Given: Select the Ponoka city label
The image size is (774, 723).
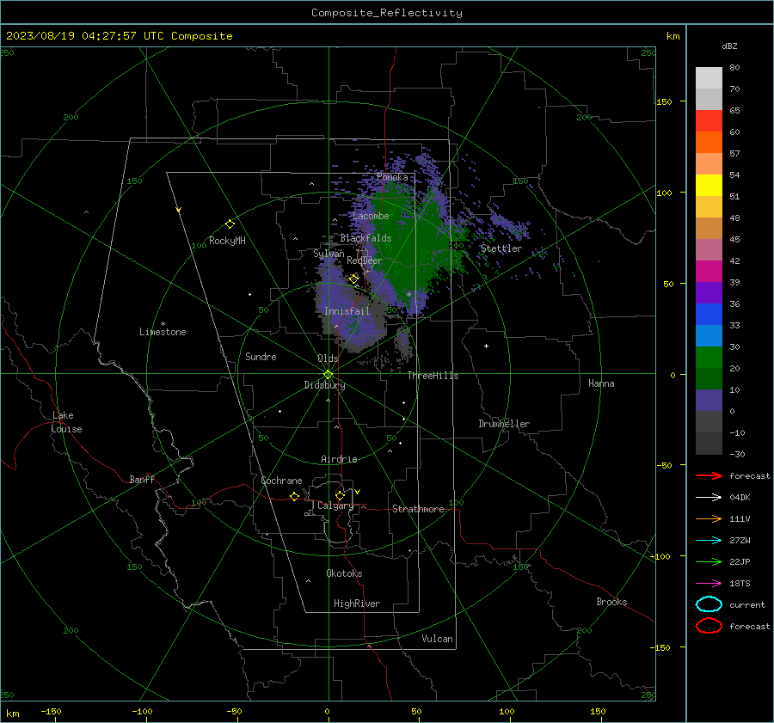Looking at the screenshot, I should pyautogui.click(x=392, y=177).
